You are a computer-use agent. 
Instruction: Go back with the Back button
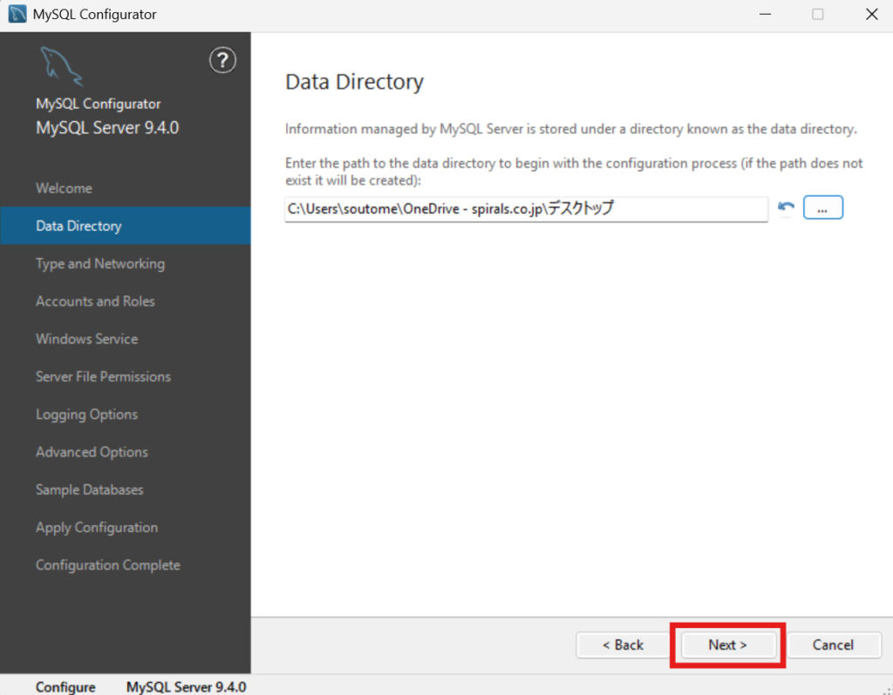[x=623, y=645]
